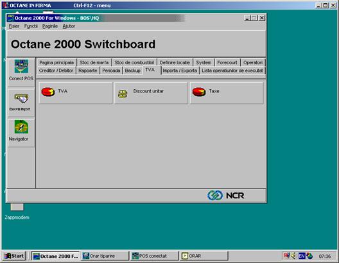The image size is (339, 263).
Task: Activate Octane 2000 F... taskbar button
Action: pos(56,256)
